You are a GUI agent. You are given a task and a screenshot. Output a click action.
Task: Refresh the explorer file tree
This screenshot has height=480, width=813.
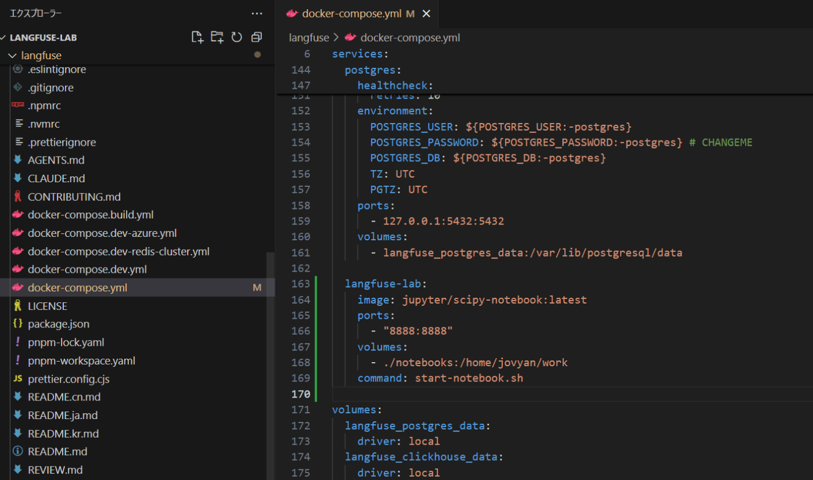(x=236, y=37)
